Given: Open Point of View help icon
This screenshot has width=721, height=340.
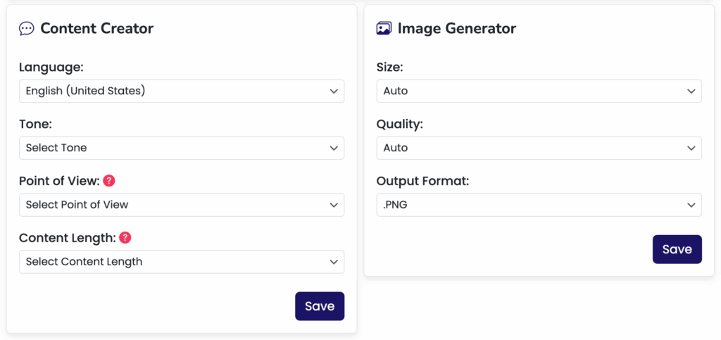Looking at the screenshot, I should (x=109, y=181).
